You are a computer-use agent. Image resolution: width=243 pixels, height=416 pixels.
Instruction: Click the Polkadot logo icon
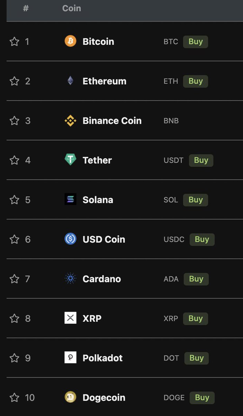click(70, 357)
